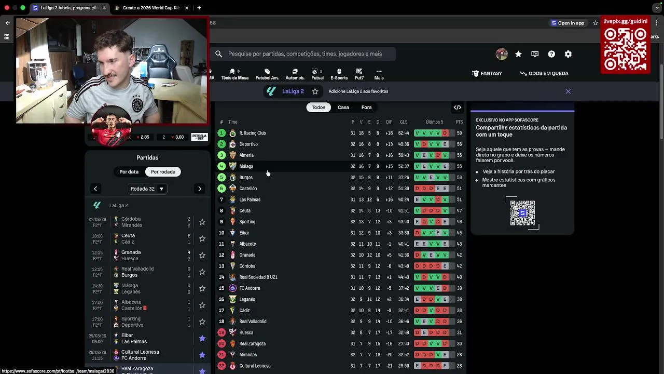The height and width of the screenshot is (374, 664).
Task: Click Últimos 5 column header
Action: coord(434,122)
